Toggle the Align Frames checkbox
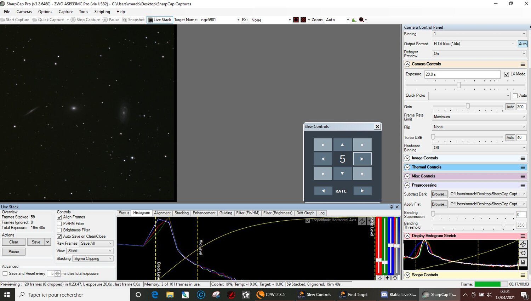The width and height of the screenshot is (531, 301). 59,217
